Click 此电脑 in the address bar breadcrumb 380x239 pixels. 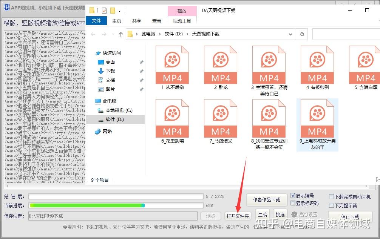coord(148,34)
